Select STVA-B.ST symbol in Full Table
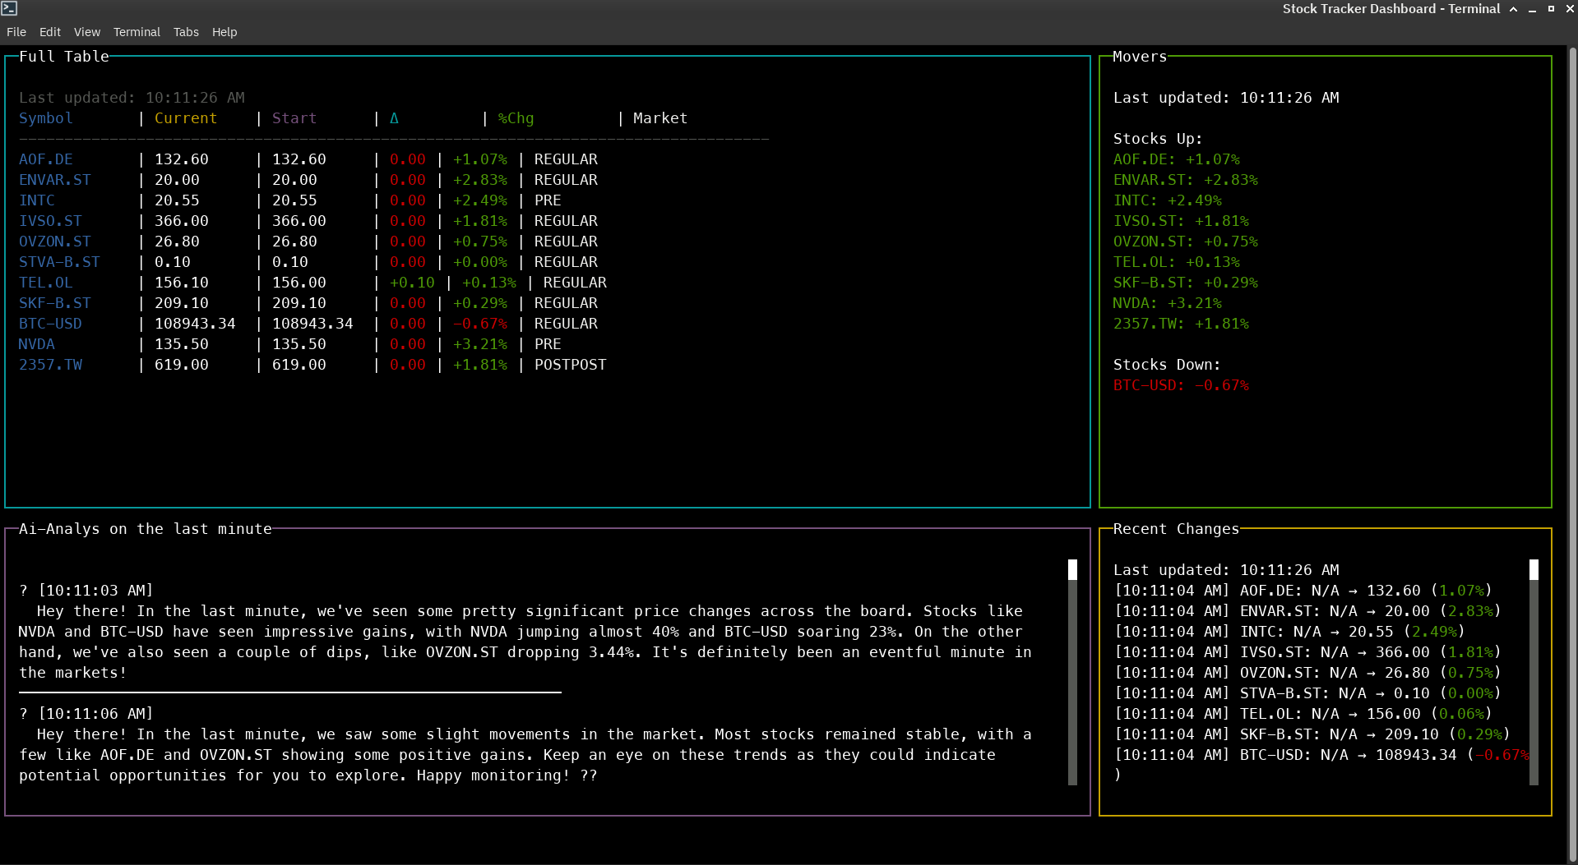The height and width of the screenshot is (865, 1578). tap(59, 262)
